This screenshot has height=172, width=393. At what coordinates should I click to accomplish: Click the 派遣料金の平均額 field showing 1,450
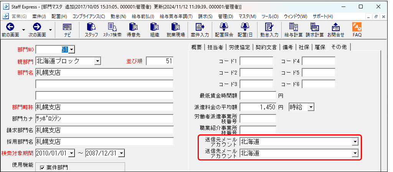point(258,107)
